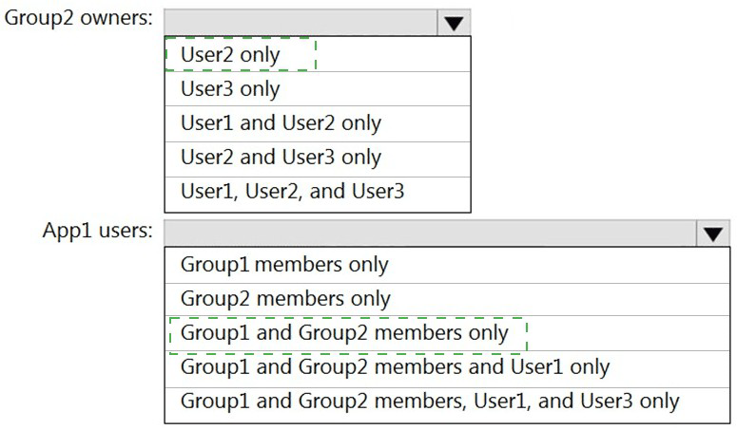Pick "Group2 members only" option
Viewport: 737px width, 430px height.
(x=284, y=299)
